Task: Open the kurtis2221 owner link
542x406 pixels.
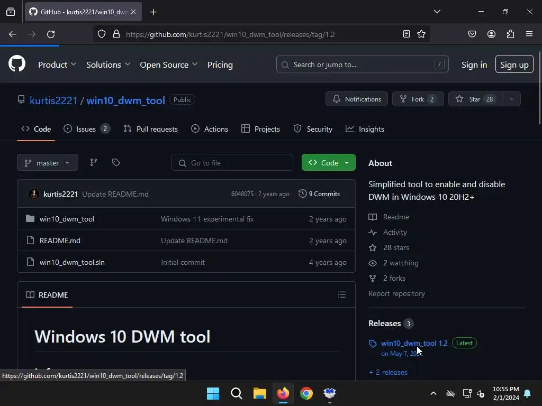Action: [53, 100]
